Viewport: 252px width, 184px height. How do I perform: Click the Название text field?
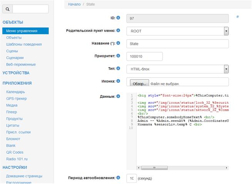click(x=177, y=44)
